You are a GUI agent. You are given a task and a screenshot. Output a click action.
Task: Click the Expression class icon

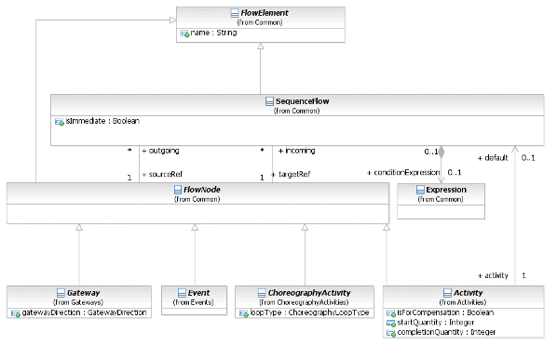coord(420,190)
